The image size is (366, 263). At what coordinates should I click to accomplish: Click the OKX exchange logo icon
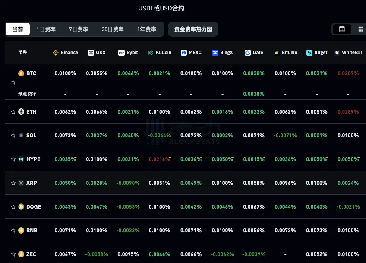click(91, 53)
